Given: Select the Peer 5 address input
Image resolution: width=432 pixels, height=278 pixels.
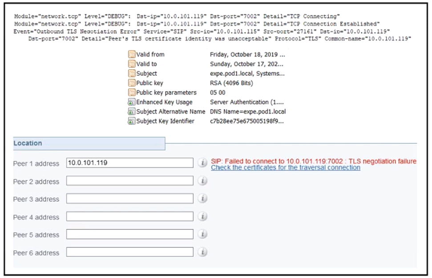Looking at the screenshot, I should click(x=129, y=234).
